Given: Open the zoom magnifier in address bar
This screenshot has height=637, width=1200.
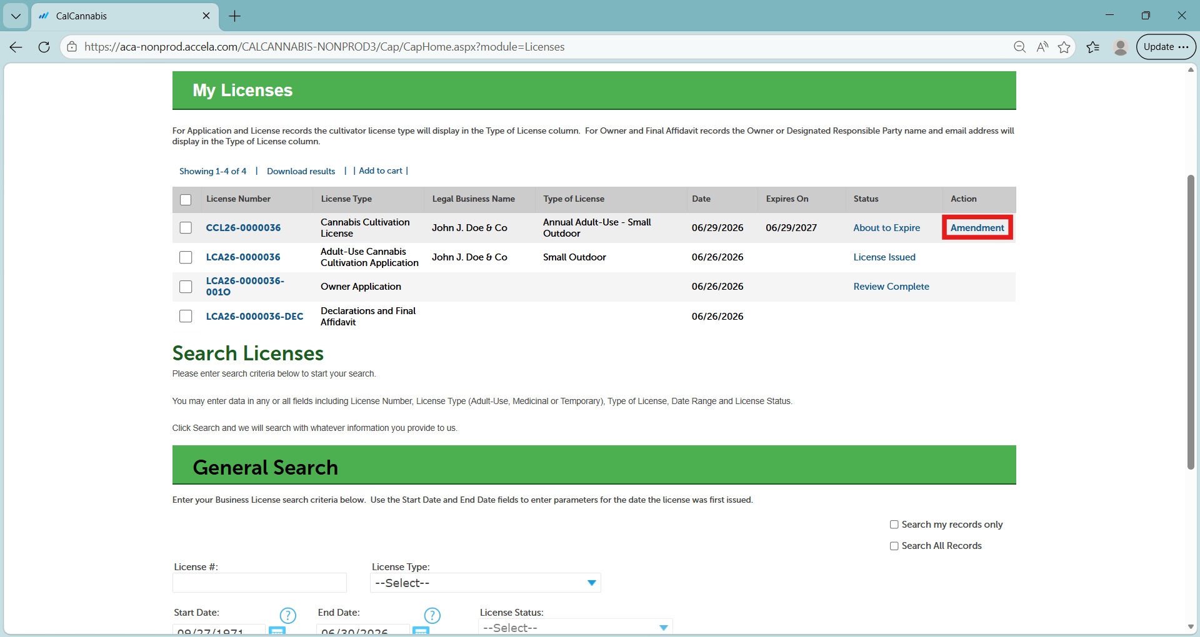Looking at the screenshot, I should (1019, 47).
